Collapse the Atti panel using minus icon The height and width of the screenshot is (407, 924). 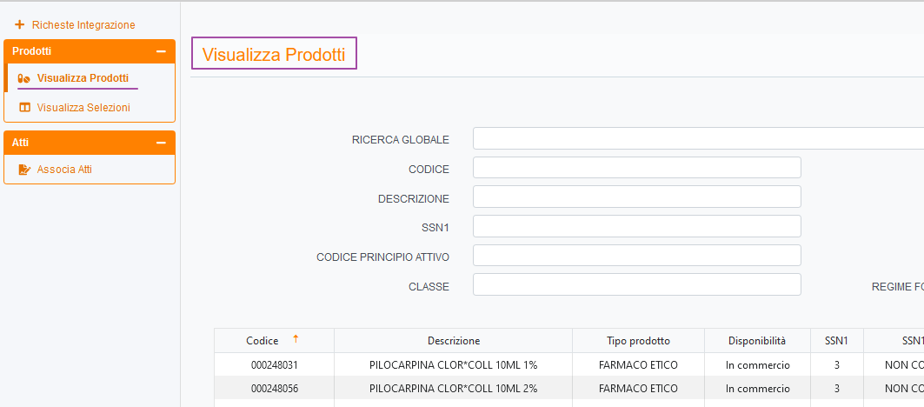coord(161,143)
